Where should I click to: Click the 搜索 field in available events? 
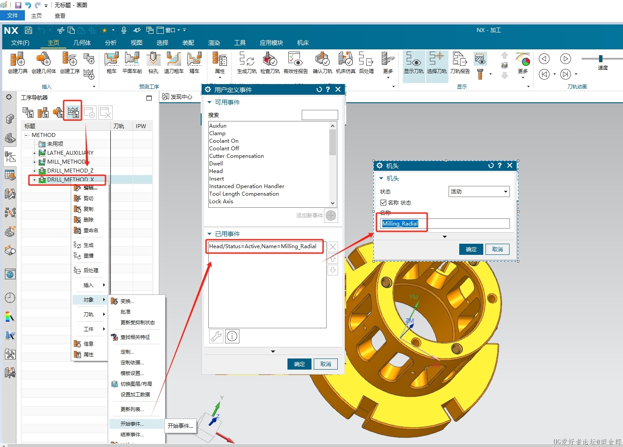click(x=320, y=115)
